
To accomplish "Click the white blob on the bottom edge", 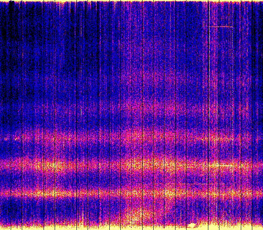I will (x=191, y=225).
